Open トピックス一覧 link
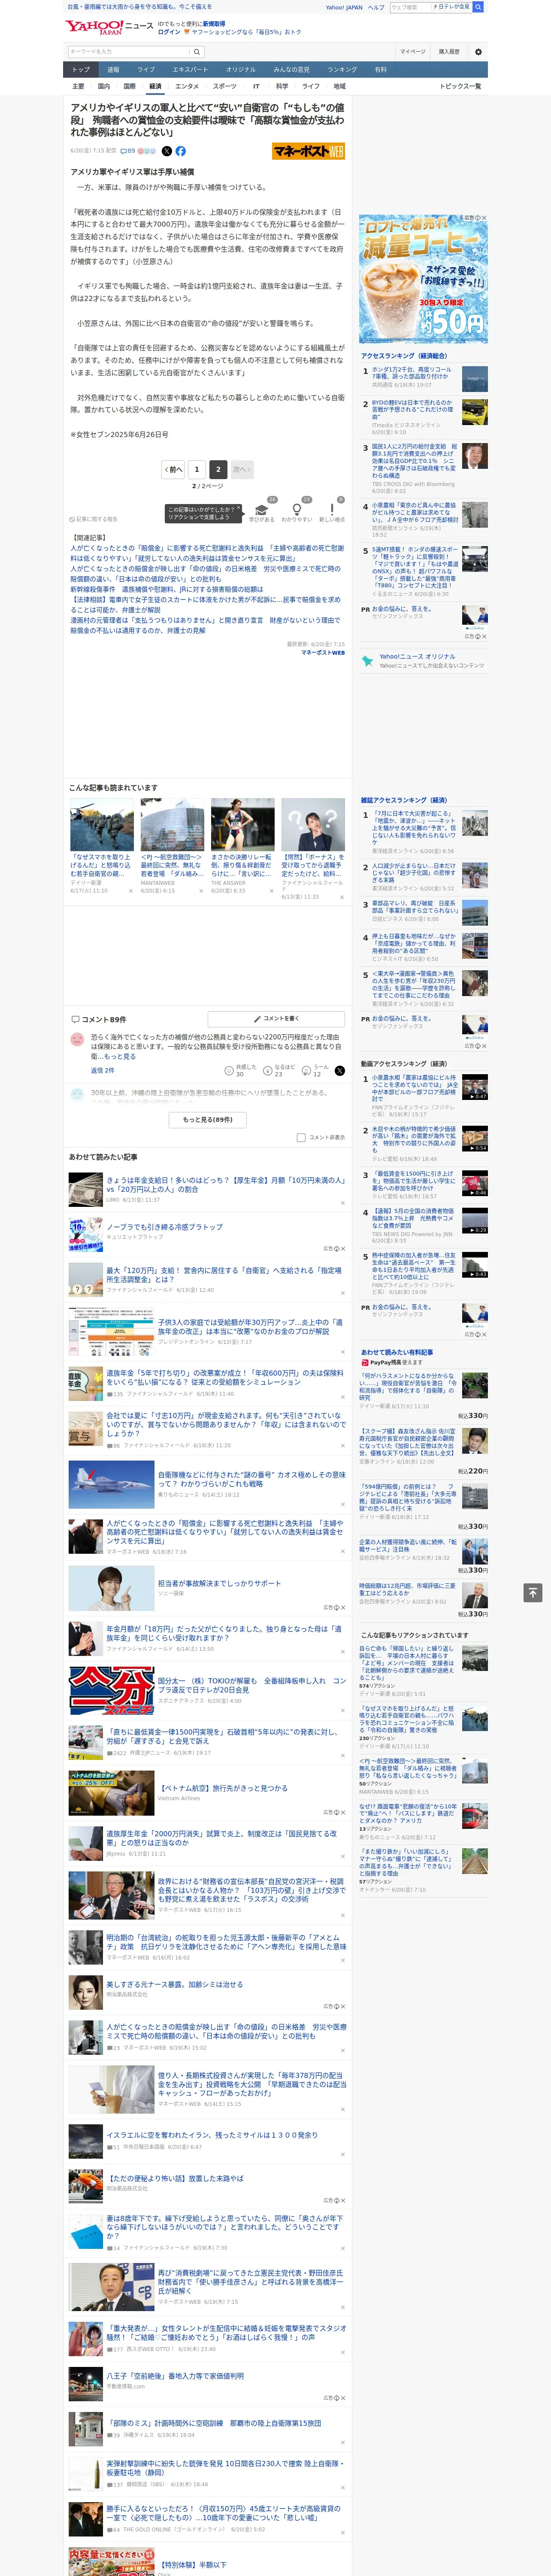The height and width of the screenshot is (2576, 551). click(x=460, y=86)
